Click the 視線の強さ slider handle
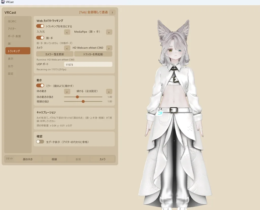Image resolution: width=260 pixels, height=210 pixels. (83, 101)
